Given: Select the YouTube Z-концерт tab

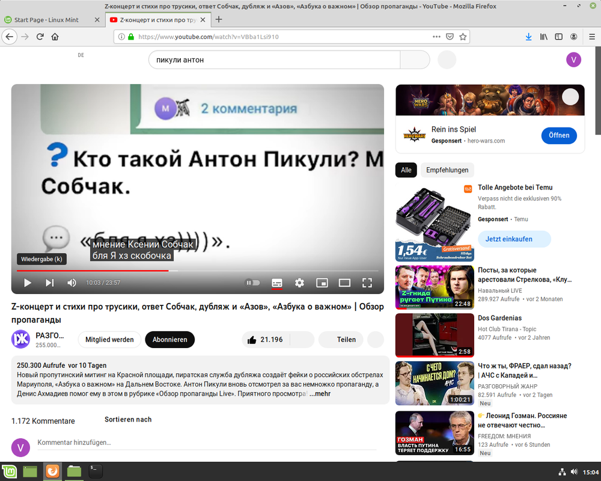Looking at the screenshot, I should (x=158, y=20).
